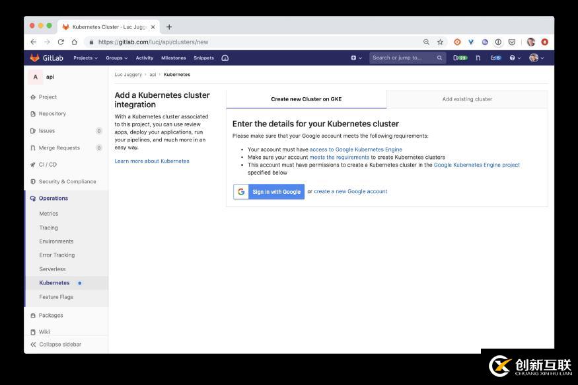Open Serverless under Operations
Screen dimensions: 578x385
tap(52, 269)
